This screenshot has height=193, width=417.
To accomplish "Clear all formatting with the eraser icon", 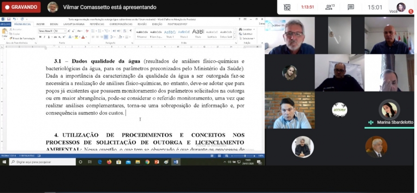I will (87, 31).
